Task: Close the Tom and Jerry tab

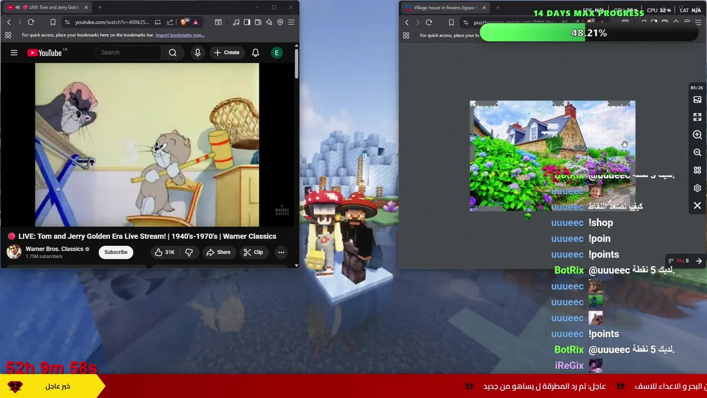Action: (86, 7)
